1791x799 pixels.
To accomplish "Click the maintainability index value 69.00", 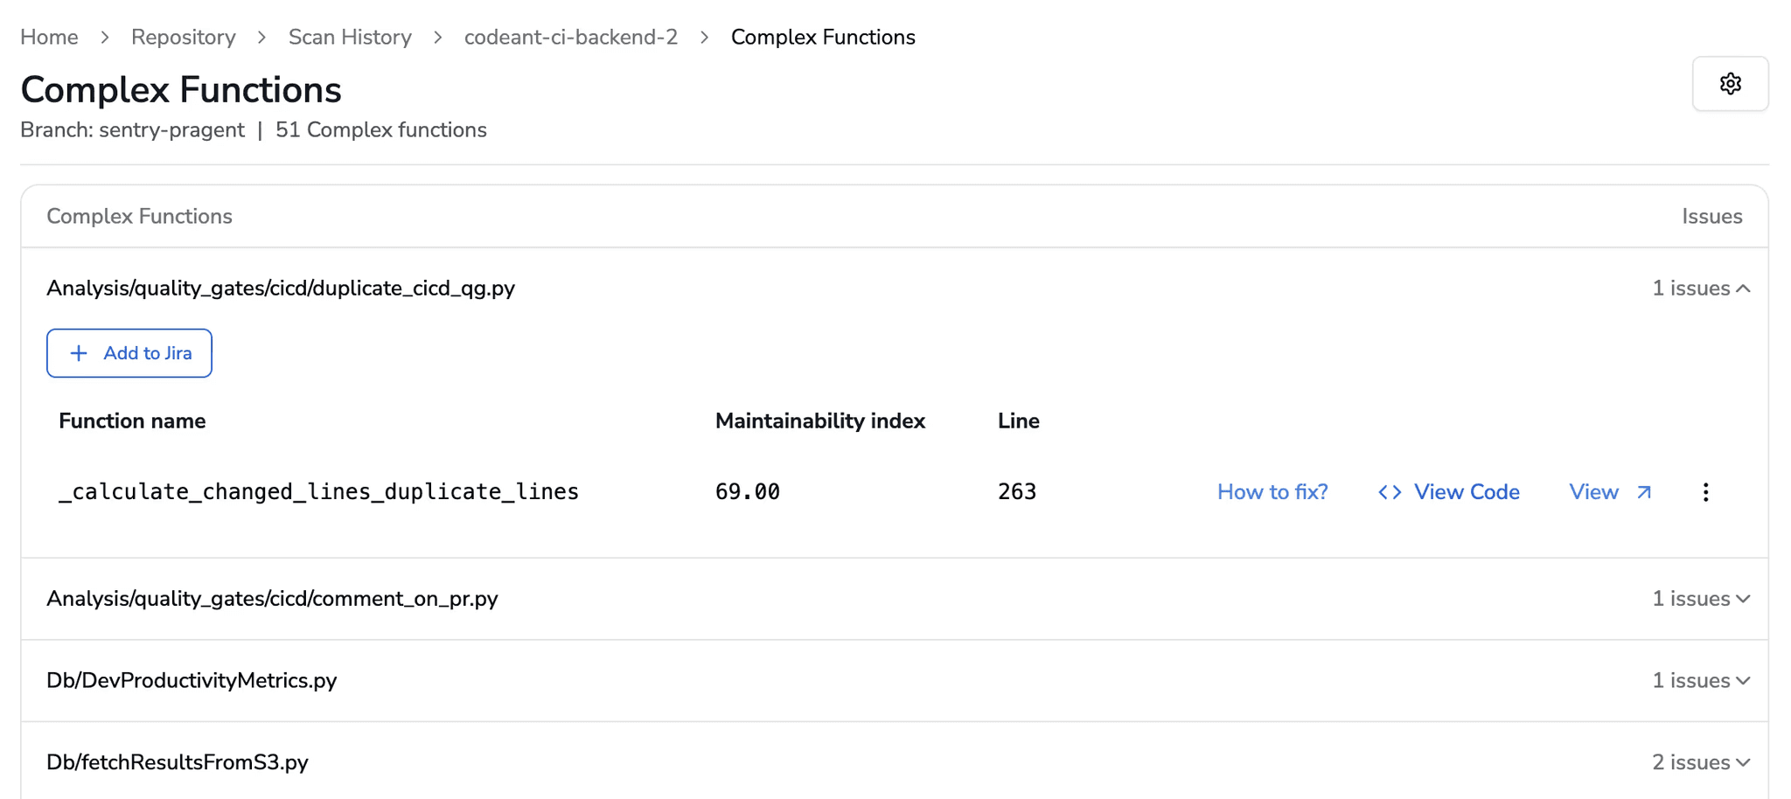I will coord(748,492).
